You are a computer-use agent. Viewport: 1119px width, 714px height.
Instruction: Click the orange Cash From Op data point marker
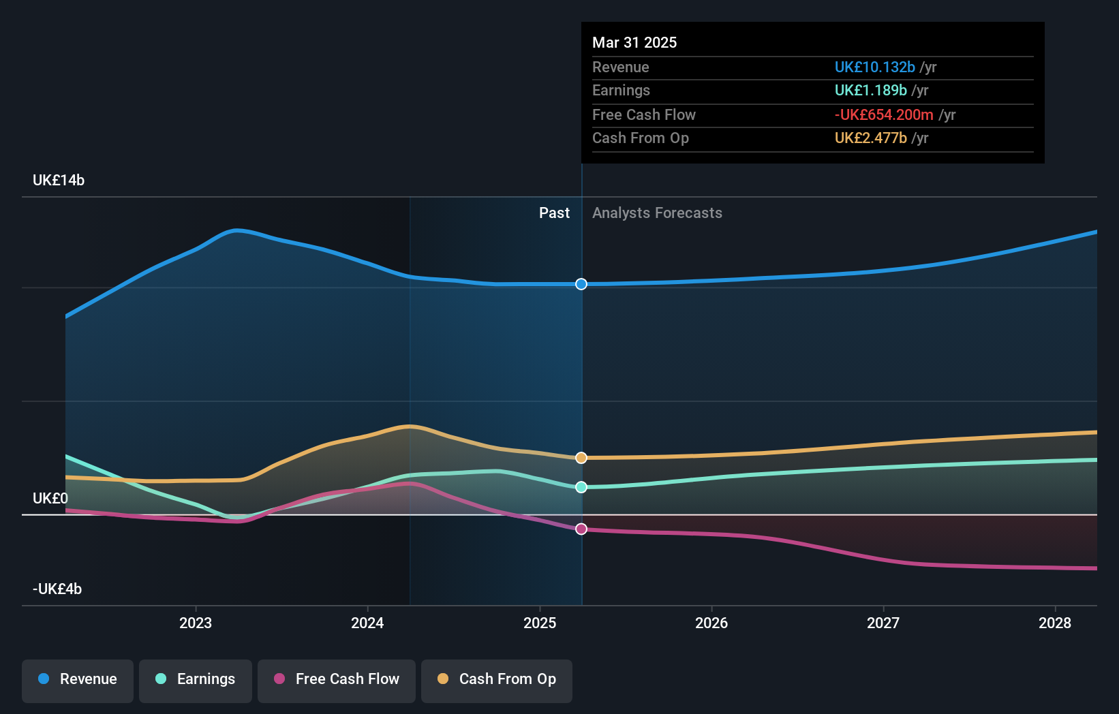[x=581, y=458]
